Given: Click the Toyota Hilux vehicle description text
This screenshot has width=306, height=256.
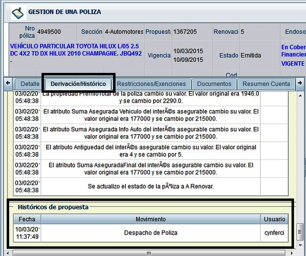Looking at the screenshot, I should pyautogui.click(x=76, y=50).
